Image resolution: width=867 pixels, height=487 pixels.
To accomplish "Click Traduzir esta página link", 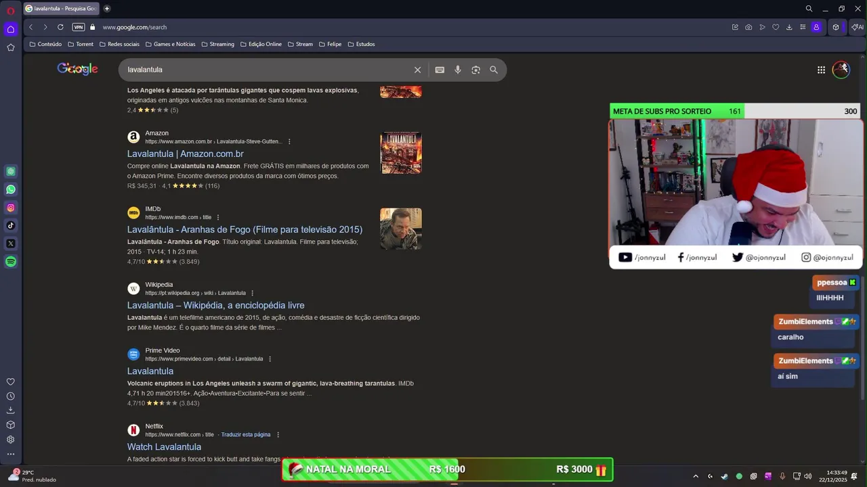I will pos(245,434).
